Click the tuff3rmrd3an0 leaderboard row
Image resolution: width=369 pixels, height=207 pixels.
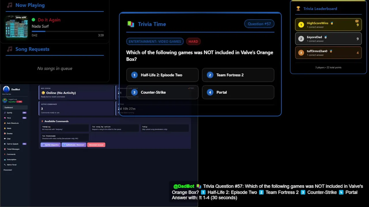328,53
